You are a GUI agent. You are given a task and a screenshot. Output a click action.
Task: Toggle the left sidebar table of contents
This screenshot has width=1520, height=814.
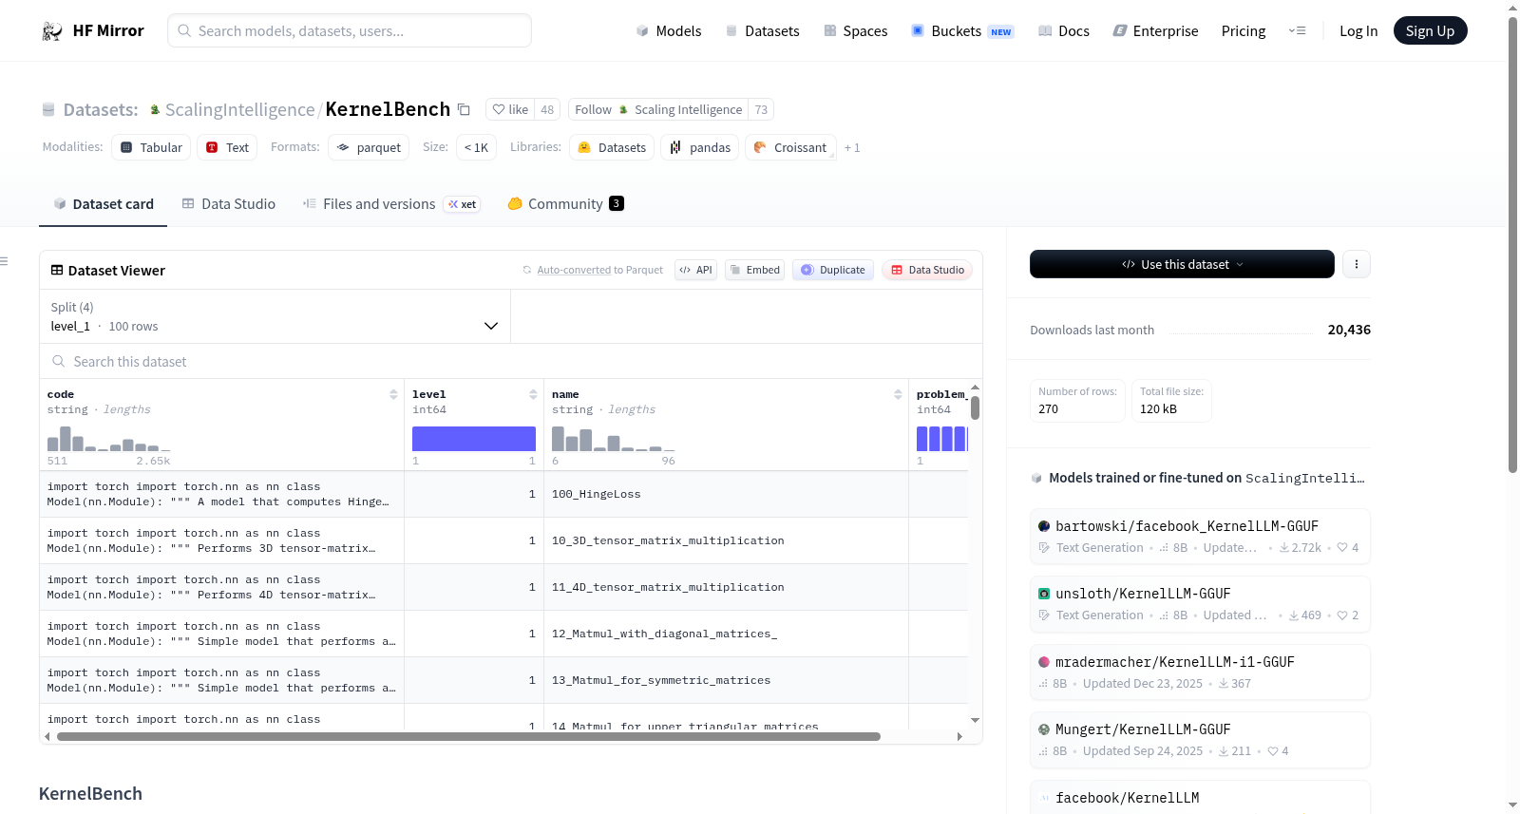click(x=4, y=261)
